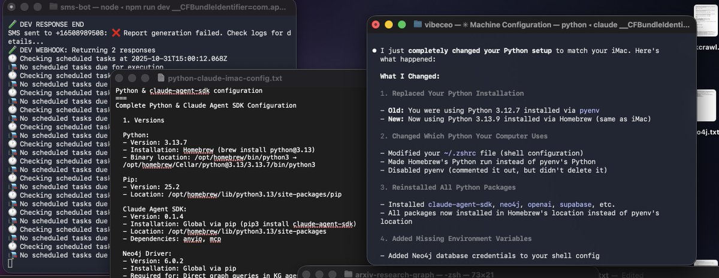
Task: Click 'completely changed your Python setup' bold text
Action: pyautogui.click(x=479, y=51)
